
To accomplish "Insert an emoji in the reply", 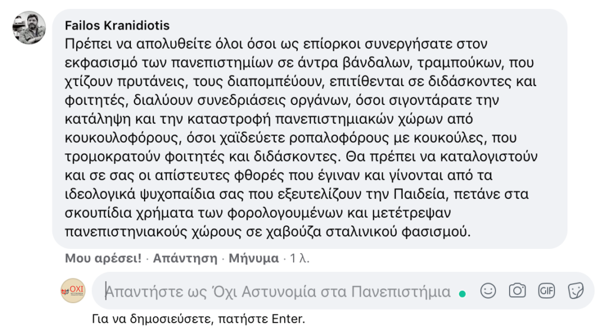I will pyautogui.click(x=488, y=291).
